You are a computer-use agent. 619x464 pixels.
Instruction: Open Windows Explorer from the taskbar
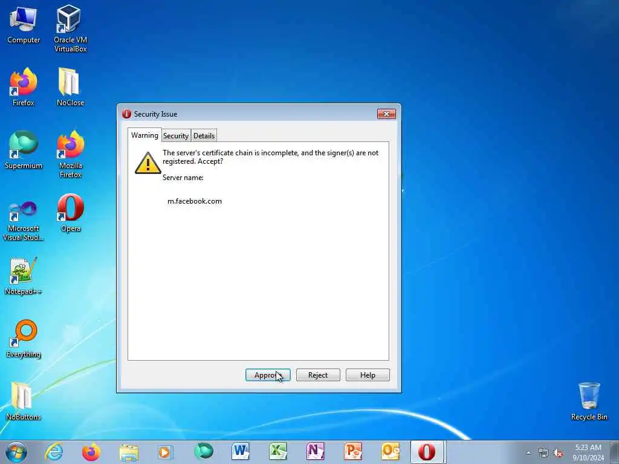click(x=129, y=452)
